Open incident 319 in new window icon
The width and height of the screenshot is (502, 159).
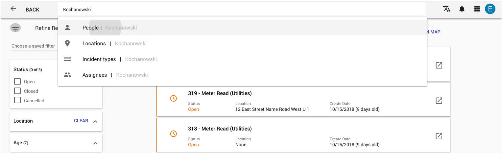point(439,101)
